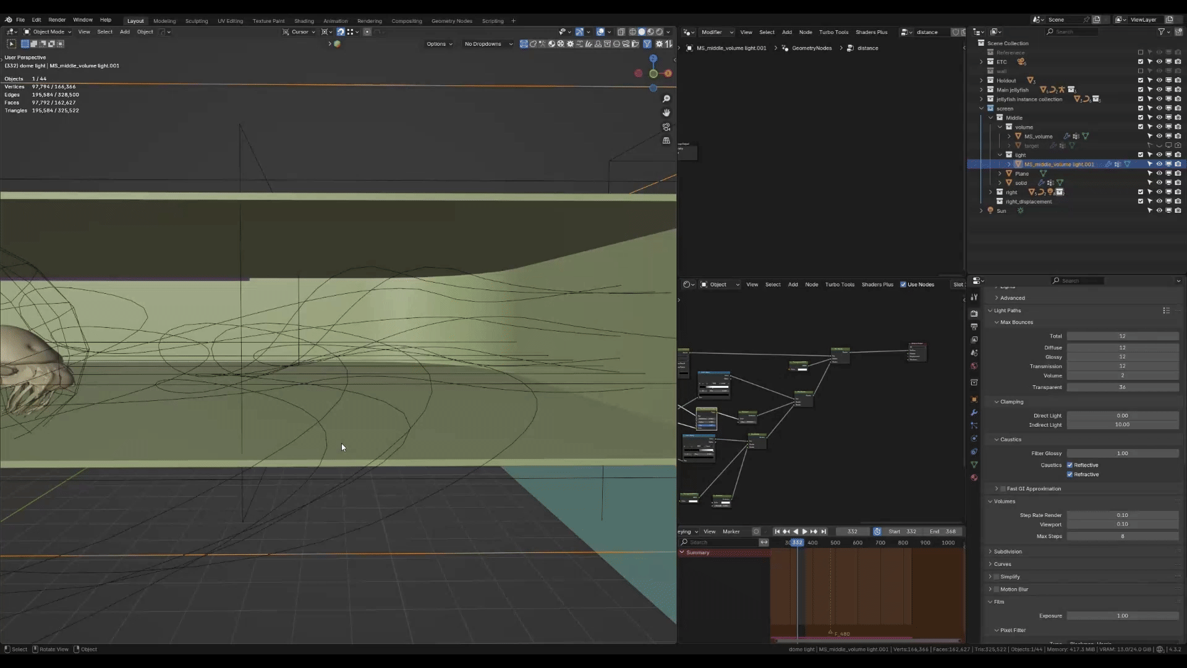Open Object Data green triangle tab
The image size is (1187, 668).
point(974,465)
